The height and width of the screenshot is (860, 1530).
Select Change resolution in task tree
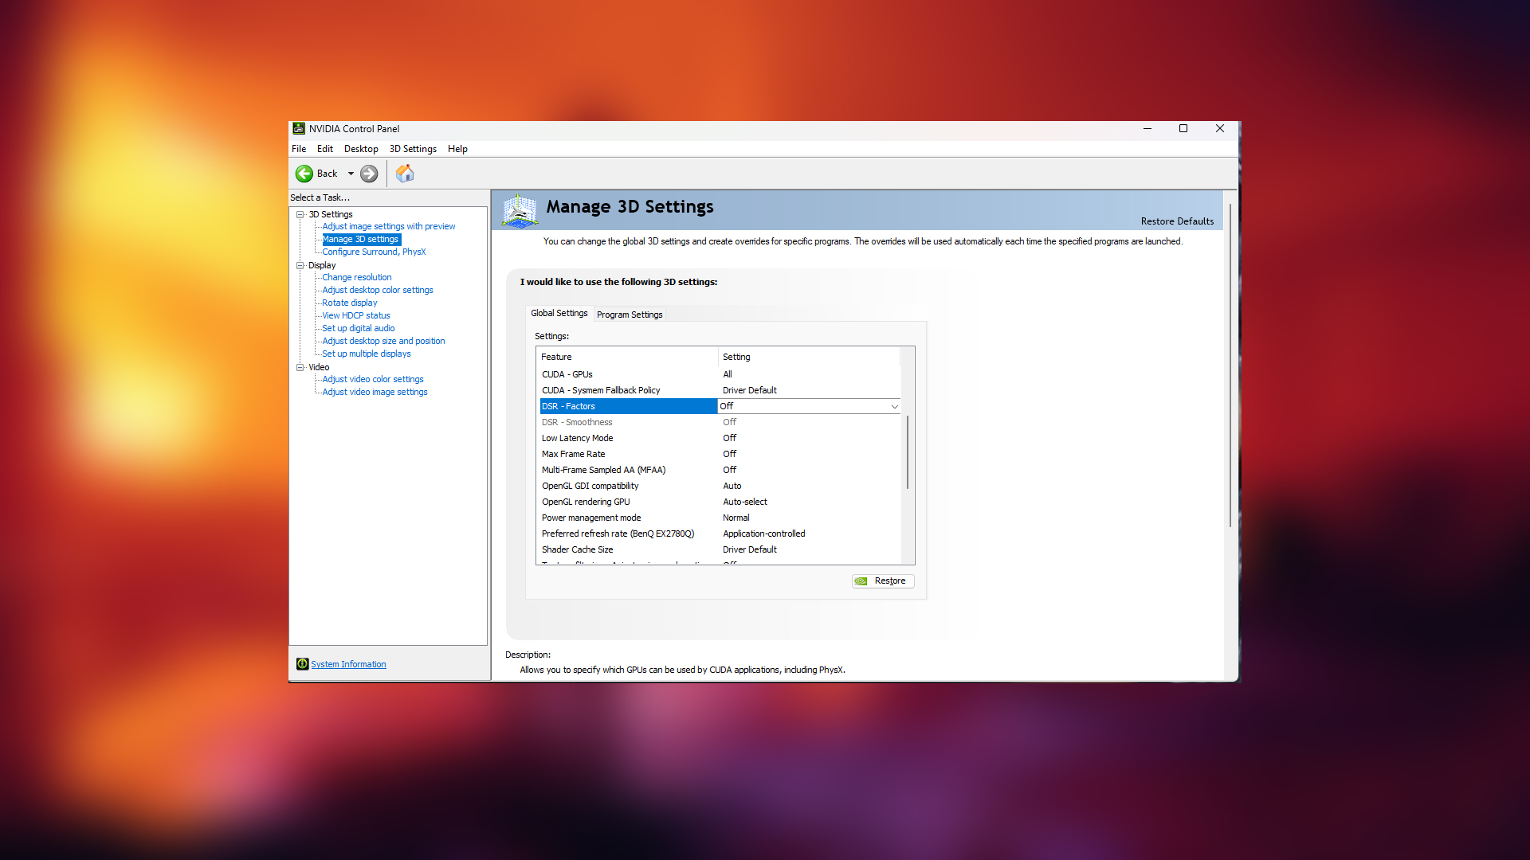[x=356, y=277]
